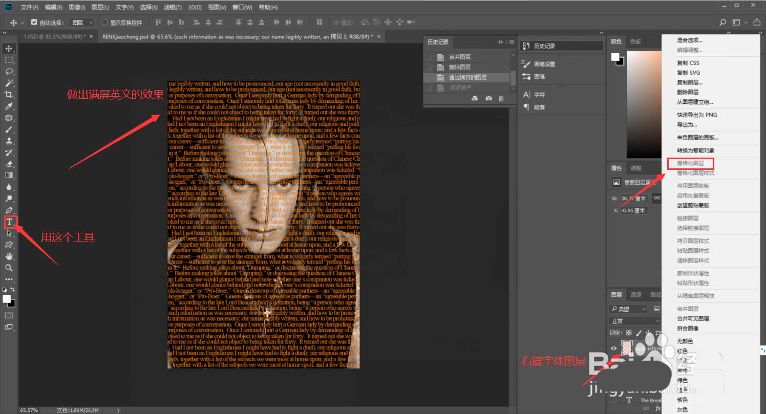The height and width of the screenshot is (414, 766).
Task: Open the 正常 blend mode dropdown
Action: pos(634,321)
